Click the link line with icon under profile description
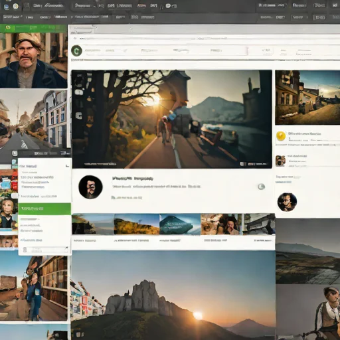This screenshot has width=340, height=340. [127, 198]
